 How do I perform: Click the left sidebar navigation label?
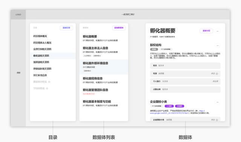click(18, 73)
